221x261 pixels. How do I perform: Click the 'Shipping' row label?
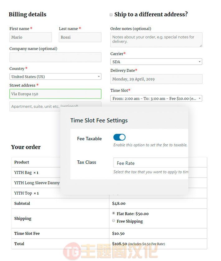[x=23, y=218]
